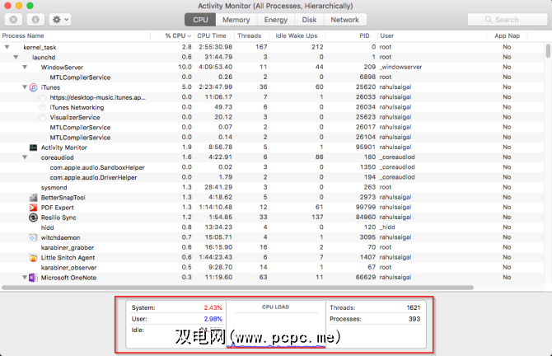Select the WindowServer process row
This screenshot has height=356, width=552.
[x=272, y=68]
